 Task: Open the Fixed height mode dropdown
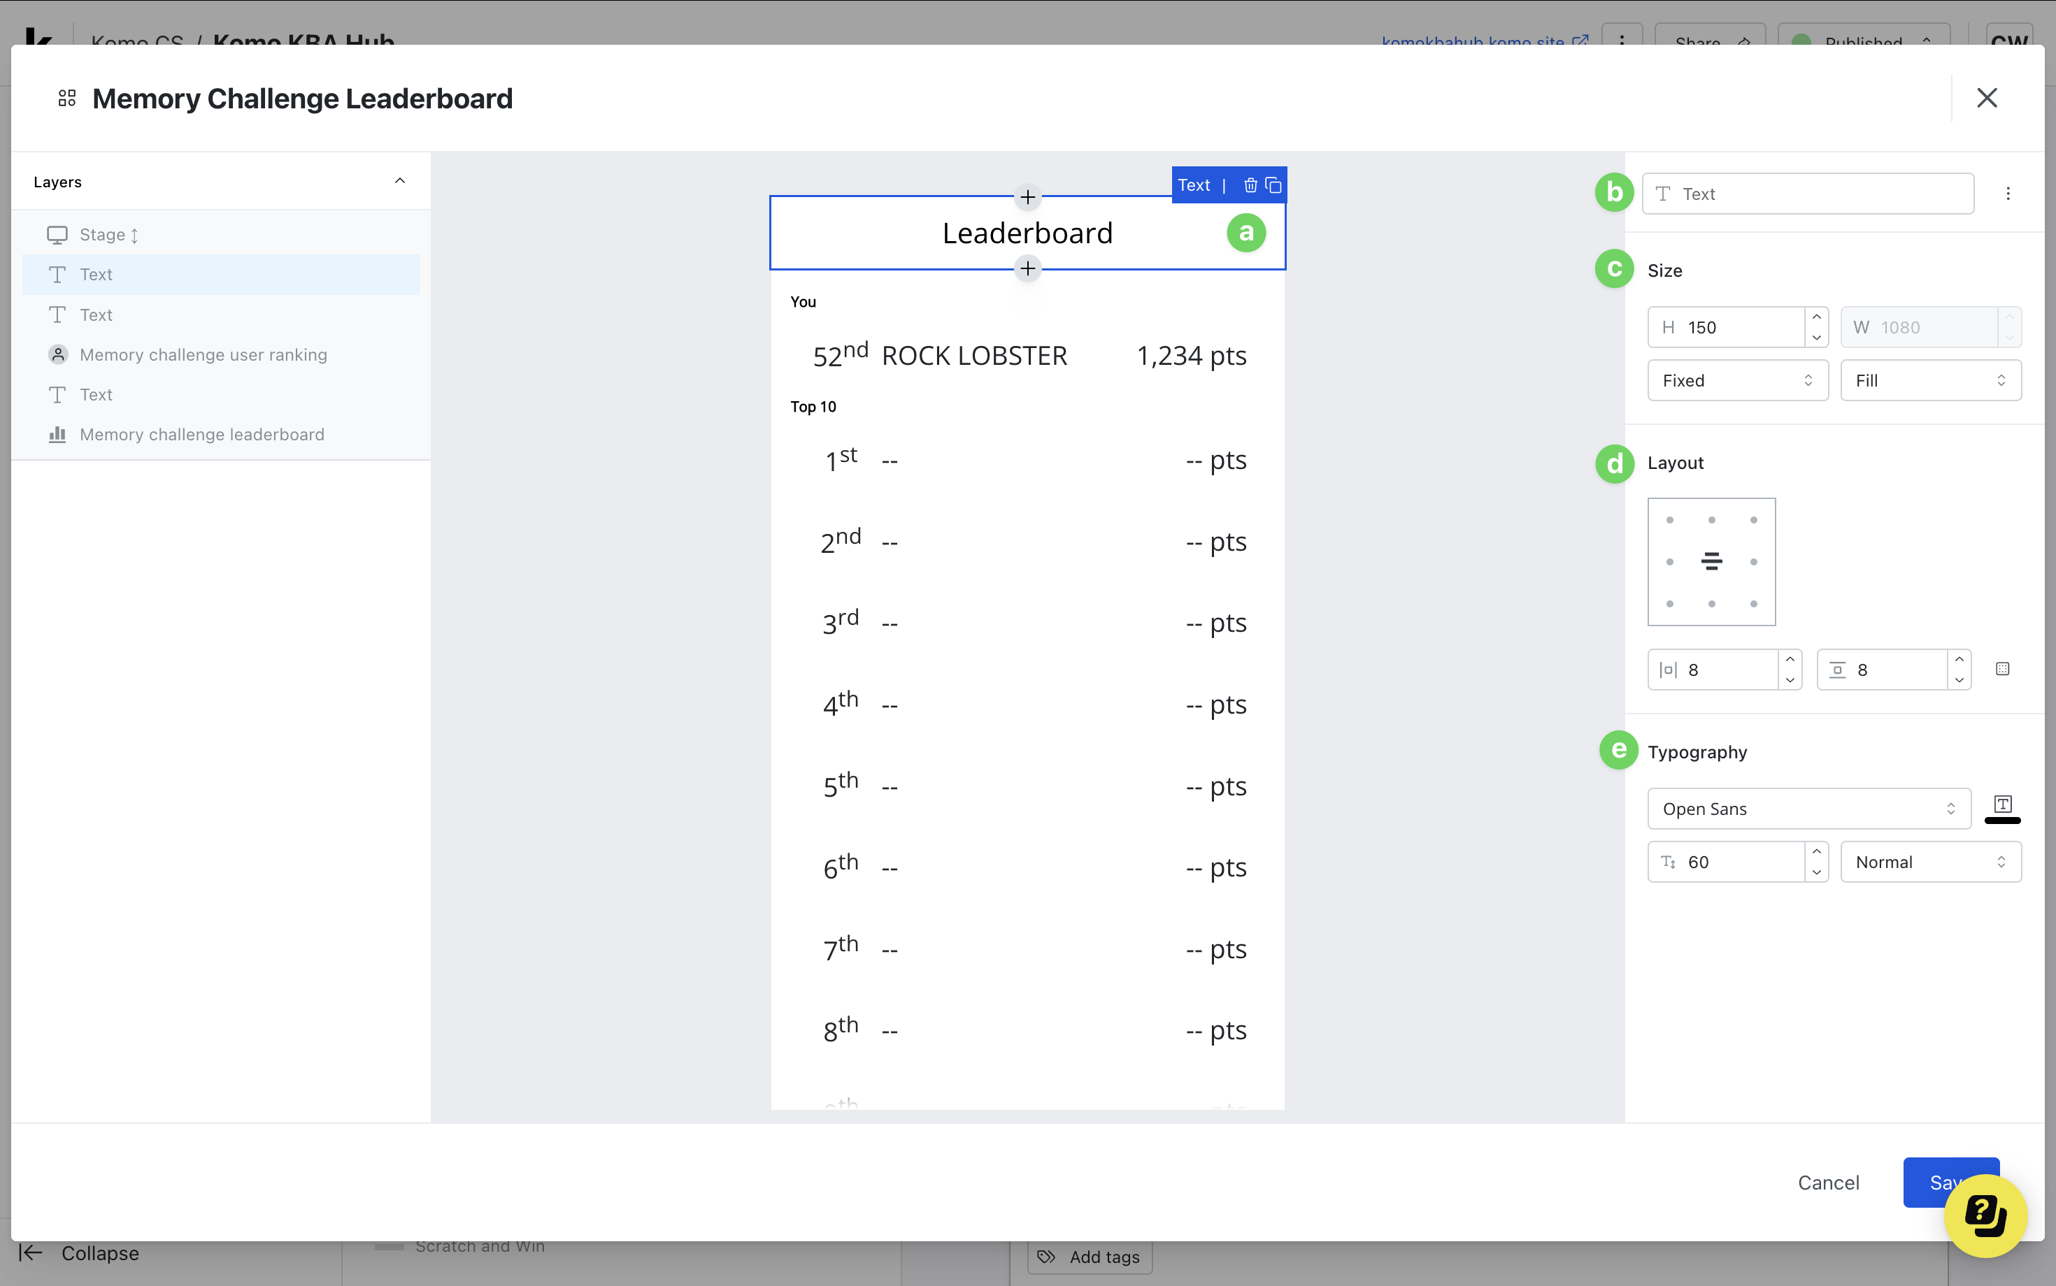click(1737, 381)
